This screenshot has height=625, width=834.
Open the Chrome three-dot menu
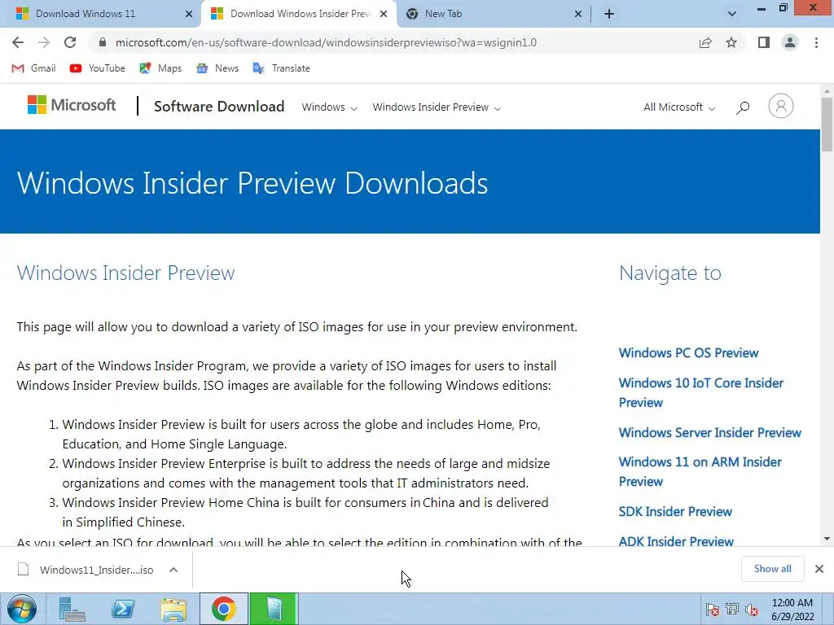click(x=816, y=42)
